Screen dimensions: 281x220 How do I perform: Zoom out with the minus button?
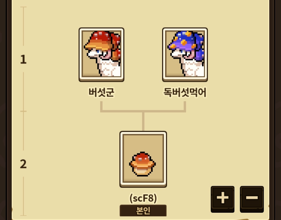pyautogui.click(x=252, y=199)
